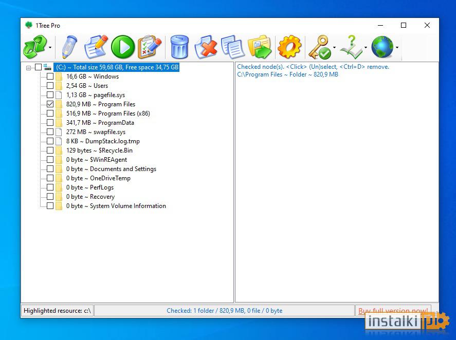Click the checked C:\Program Files entry
The width and height of the screenshot is (456, 340).
[287, 74]
